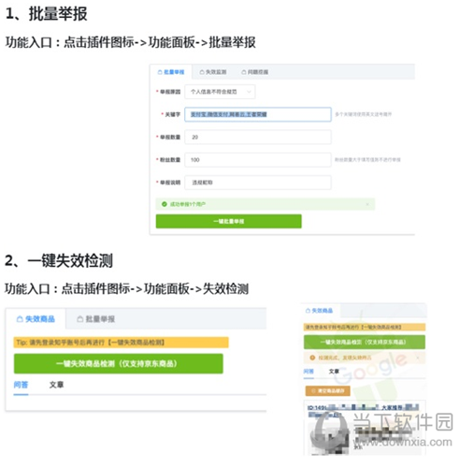Viewport: 474px width, 468px height.
Task: Switch to the 失效监测 tab
Action: click(213, 72)
